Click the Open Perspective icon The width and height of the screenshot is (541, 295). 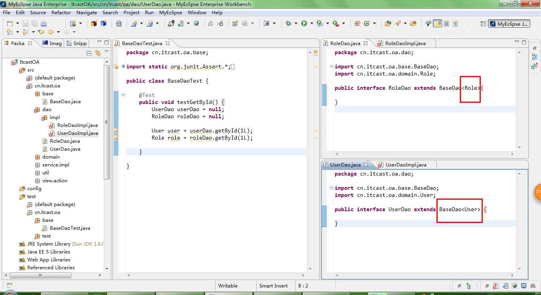(x=483, y=24)
